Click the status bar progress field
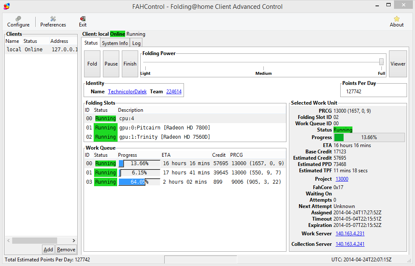Image resolution: width=415 pixels, height=266 pixels. click(201, 259)
